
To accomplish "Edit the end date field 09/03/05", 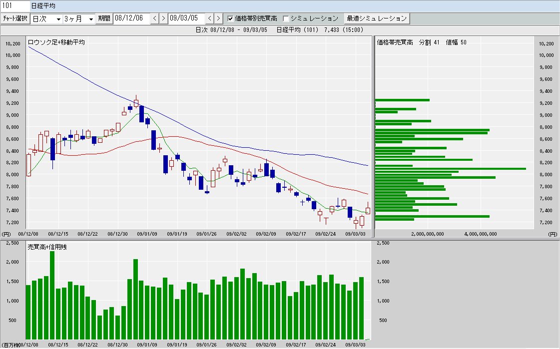I will click(186, 18).
